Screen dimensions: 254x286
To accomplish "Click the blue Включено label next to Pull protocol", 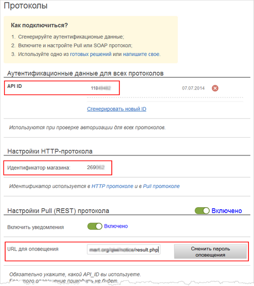I will coord(227,211).
